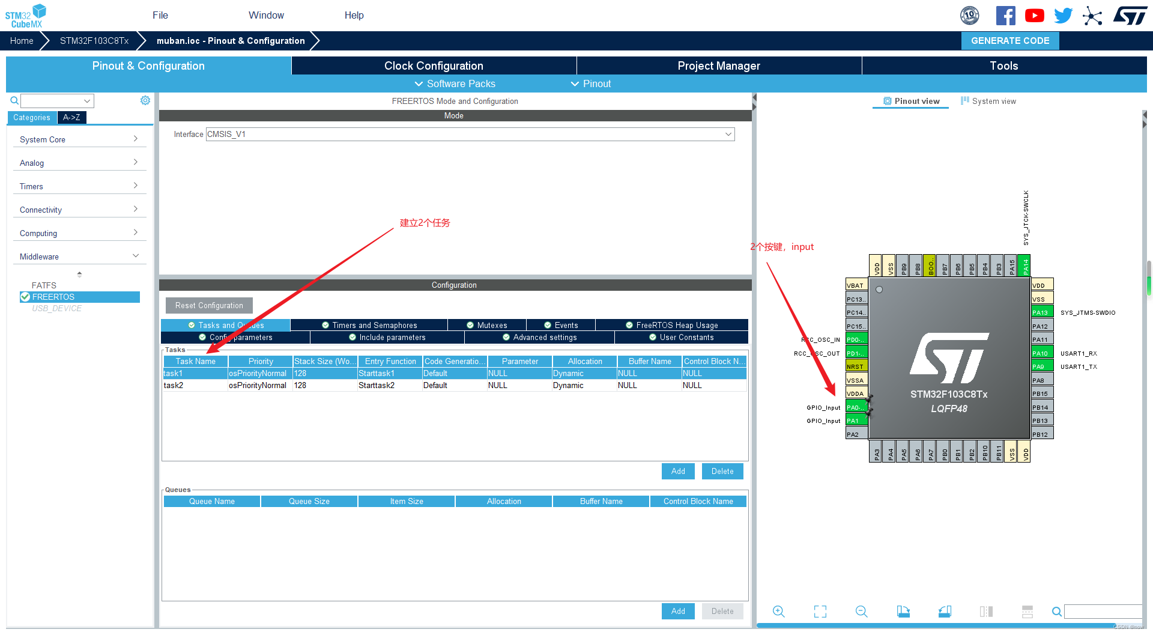Select FATFS in the Middleware list
Image resolution: width=1153 pixels, height=635 pixels.
coord(44,285)
